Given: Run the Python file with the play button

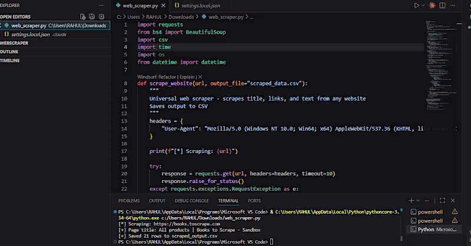Looking at the screenshot, I should (x=416, y=5).
